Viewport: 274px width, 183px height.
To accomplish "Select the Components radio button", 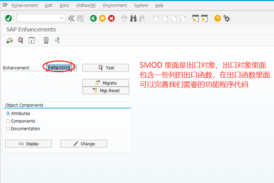I will point(8,121).
